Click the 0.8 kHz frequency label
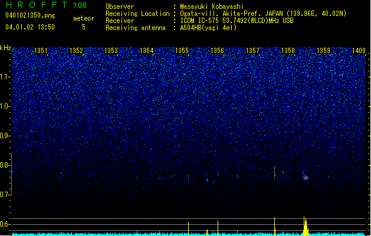This screenshot has width=371, height=236. tap(5, 165)
